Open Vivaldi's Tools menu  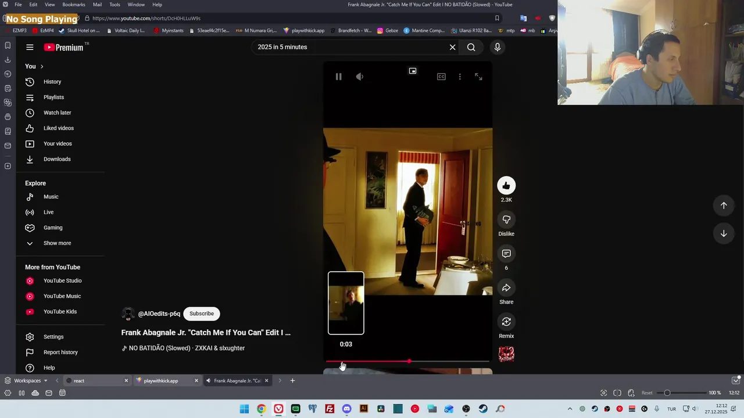(x=115, y=5)
